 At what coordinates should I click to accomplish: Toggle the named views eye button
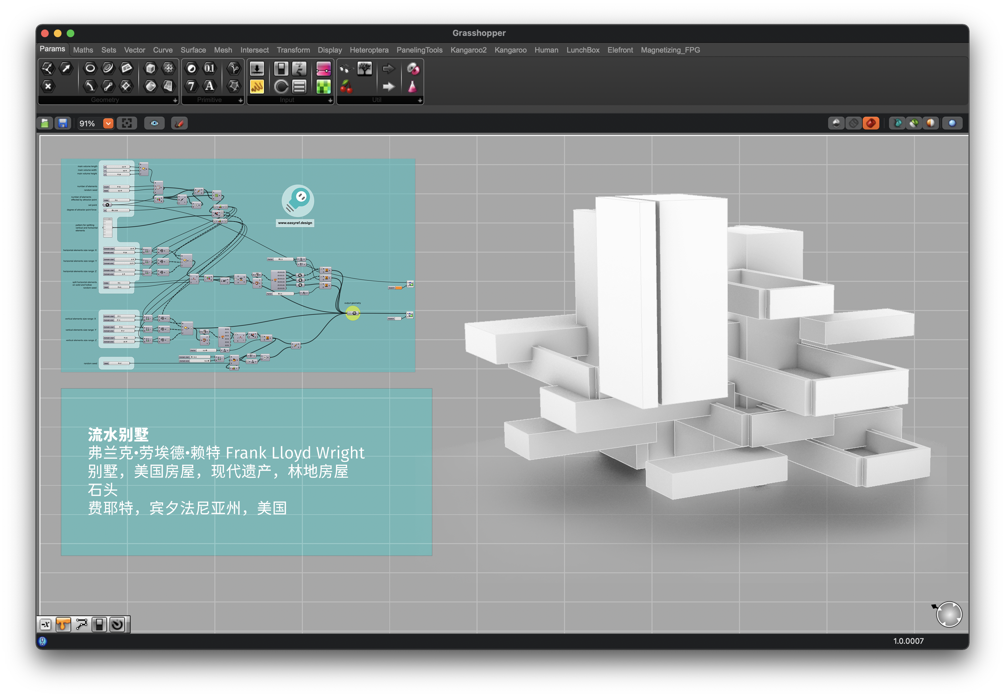tap(154, 123)
